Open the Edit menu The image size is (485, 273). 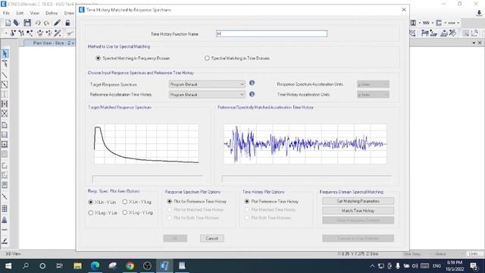tap(20, 13)
